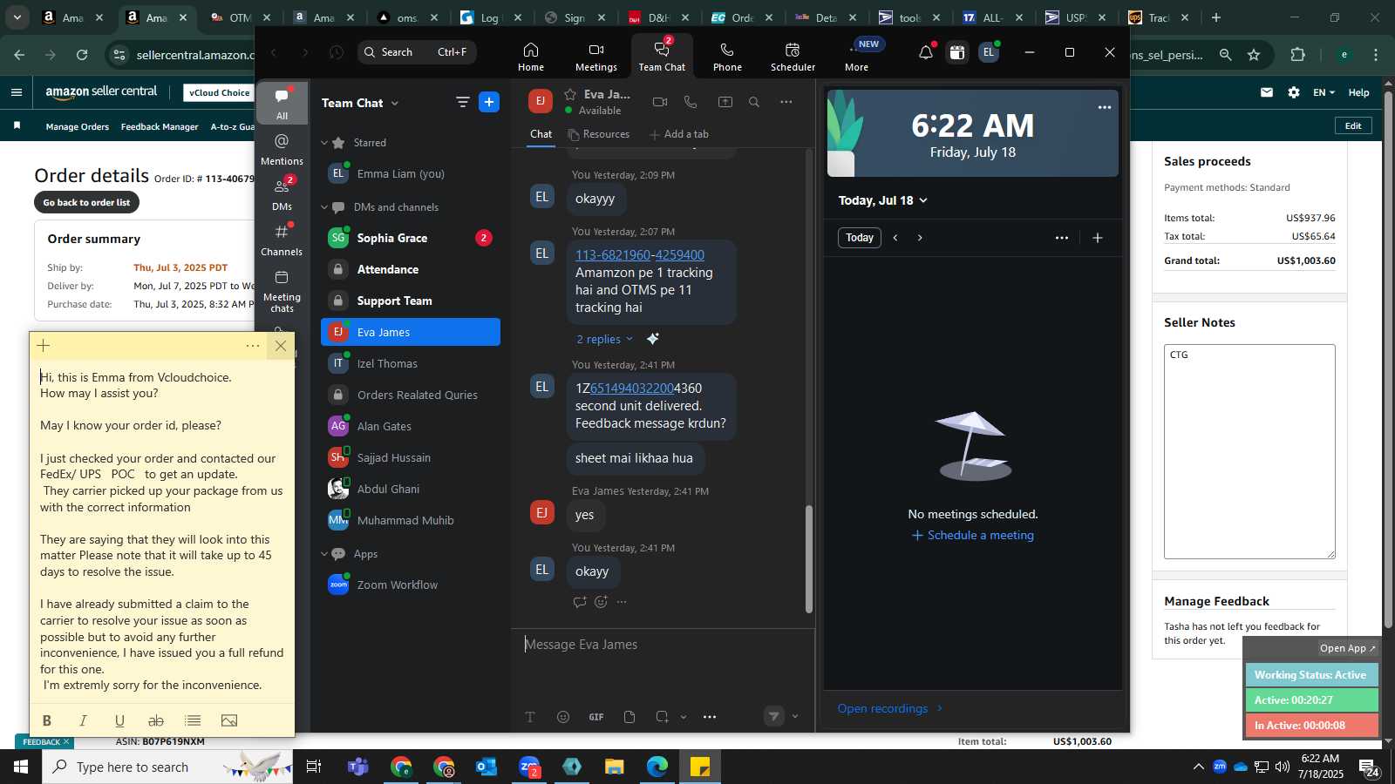Toggle bullet list in sticky note
This screenshot has width=1395, height=784.
tap(193, 720)
